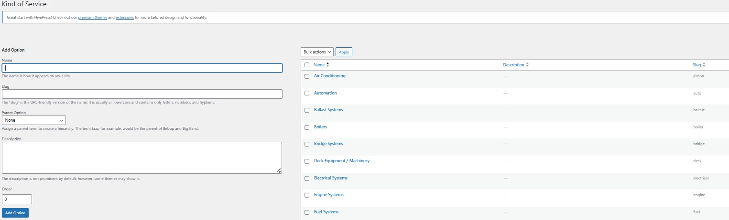Viewport: 729px width, 220px height.
Task: Toggle the select-all checkbox in the header
Action: 307,65
